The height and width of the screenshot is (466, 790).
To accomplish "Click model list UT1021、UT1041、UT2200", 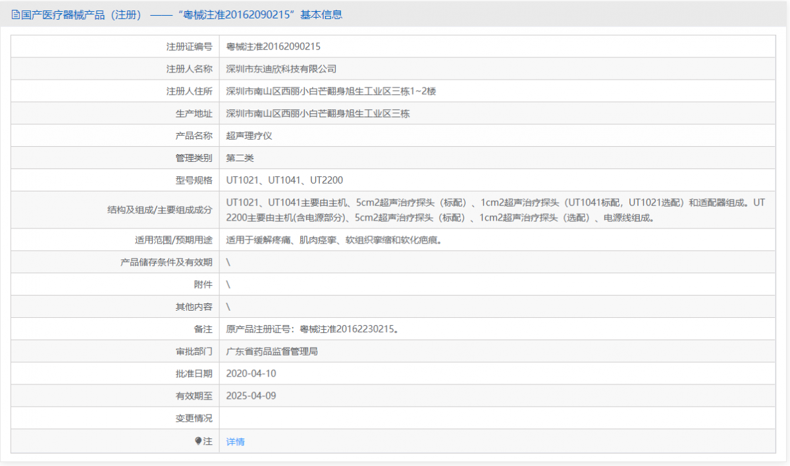I will pyautogui.click(x=284, y=180).
